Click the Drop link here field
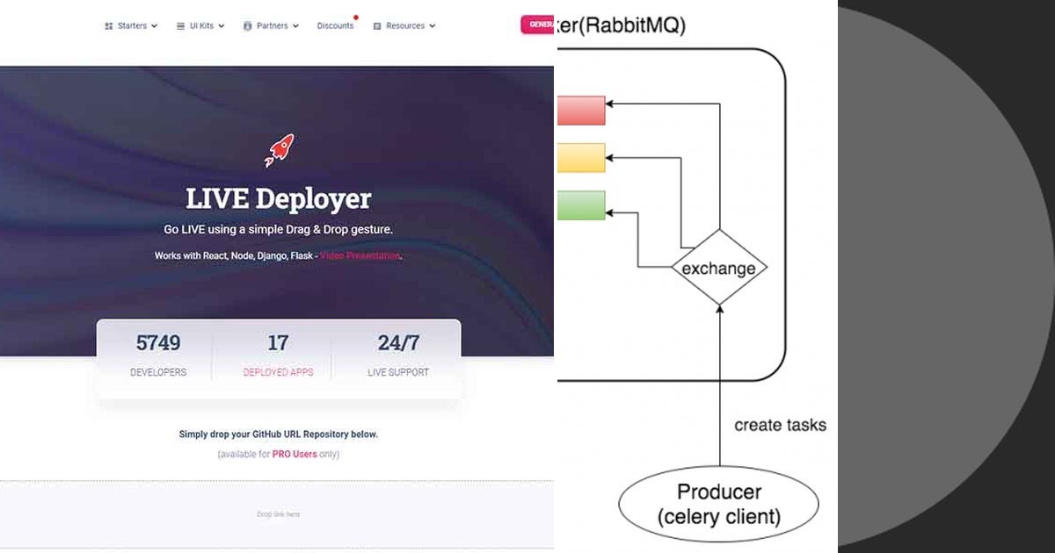Screen dimensions: 1055x553 (278, 514)
